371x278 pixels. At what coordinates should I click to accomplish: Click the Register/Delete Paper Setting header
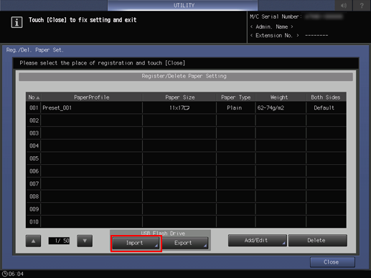(186, 77)
